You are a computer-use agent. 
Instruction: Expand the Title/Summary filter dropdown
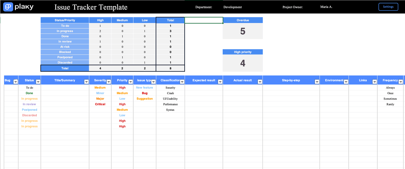pyautogui.click(x=86, y=81)
